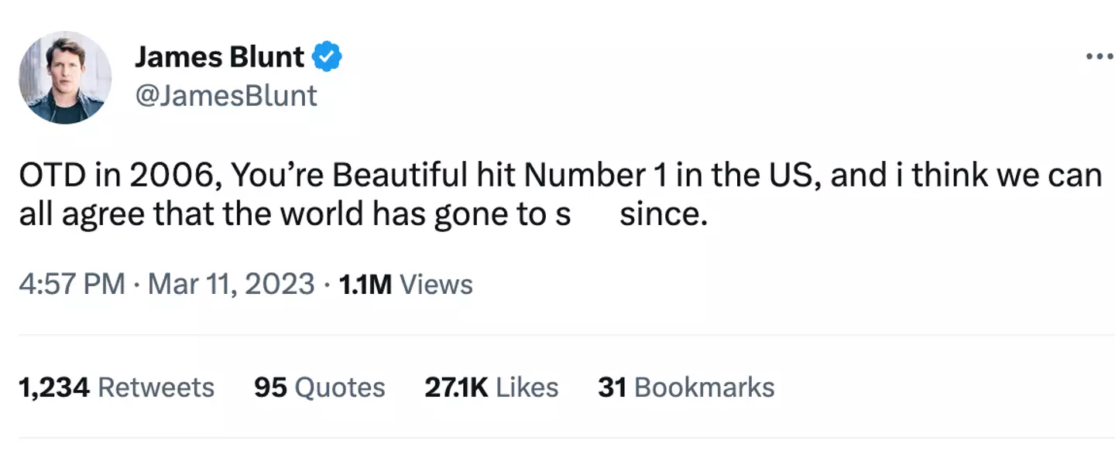1115x454 pixels.
Task: Click the James Blunt display name
Action: click(x=219, y=55)
